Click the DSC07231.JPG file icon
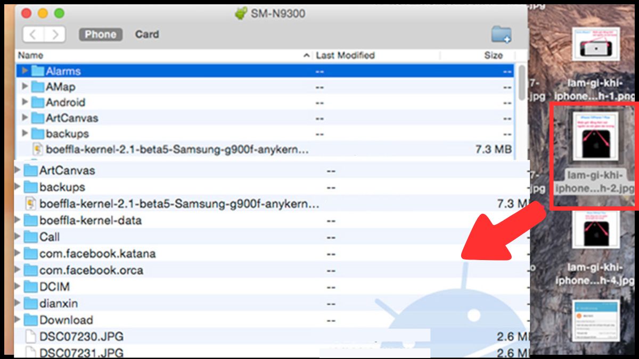 (x=31, y=352)
